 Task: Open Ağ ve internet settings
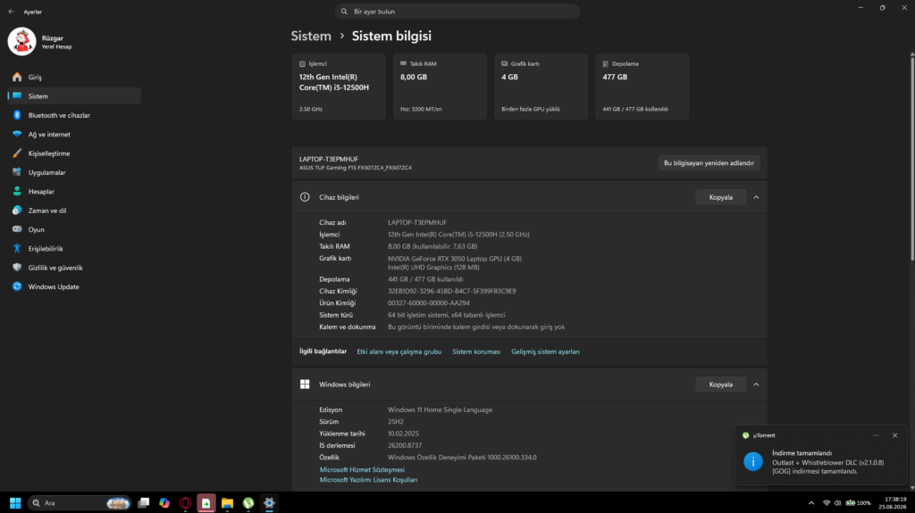point(74,134)
